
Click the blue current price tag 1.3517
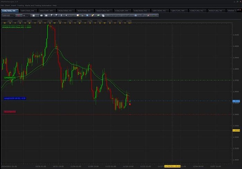click(236, 101)
